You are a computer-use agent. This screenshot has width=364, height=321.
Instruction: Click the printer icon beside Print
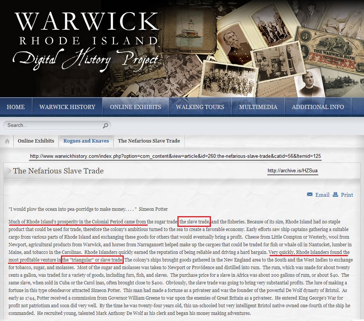pos(335,195)
